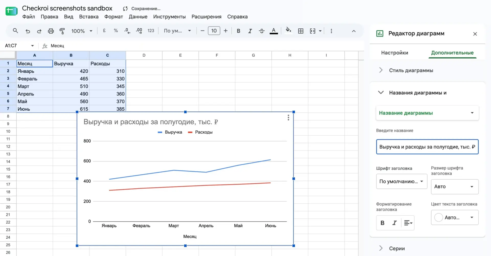The height and width of the screenshot is (256, 491).
Task: Open the Расширения menu
Action: pos(206,17)
